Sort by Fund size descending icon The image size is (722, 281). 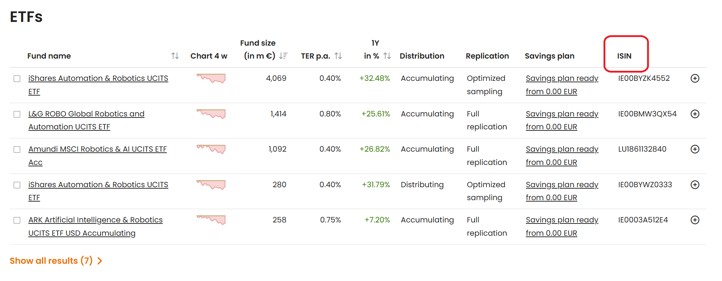283,56
